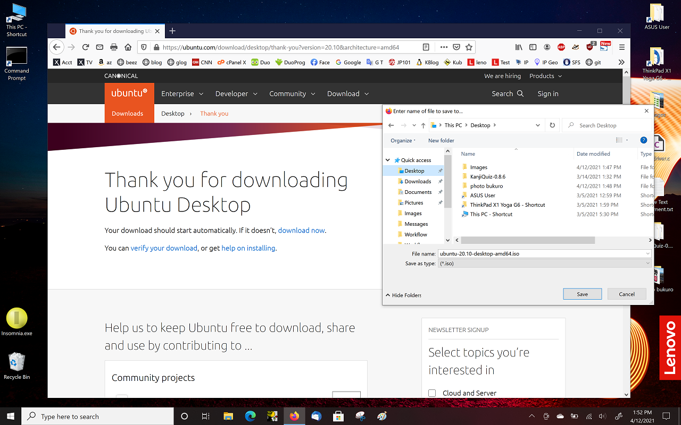The width and height of the screenshot is (681, 425).
Task: Save page to Pocket icon
Action: click(x=456, y=47)
